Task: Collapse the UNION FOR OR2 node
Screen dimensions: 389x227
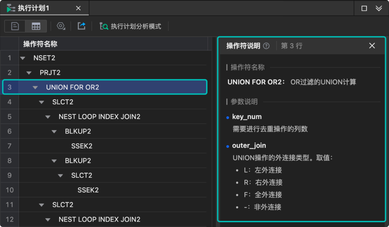Action: (x=35, y=87)
